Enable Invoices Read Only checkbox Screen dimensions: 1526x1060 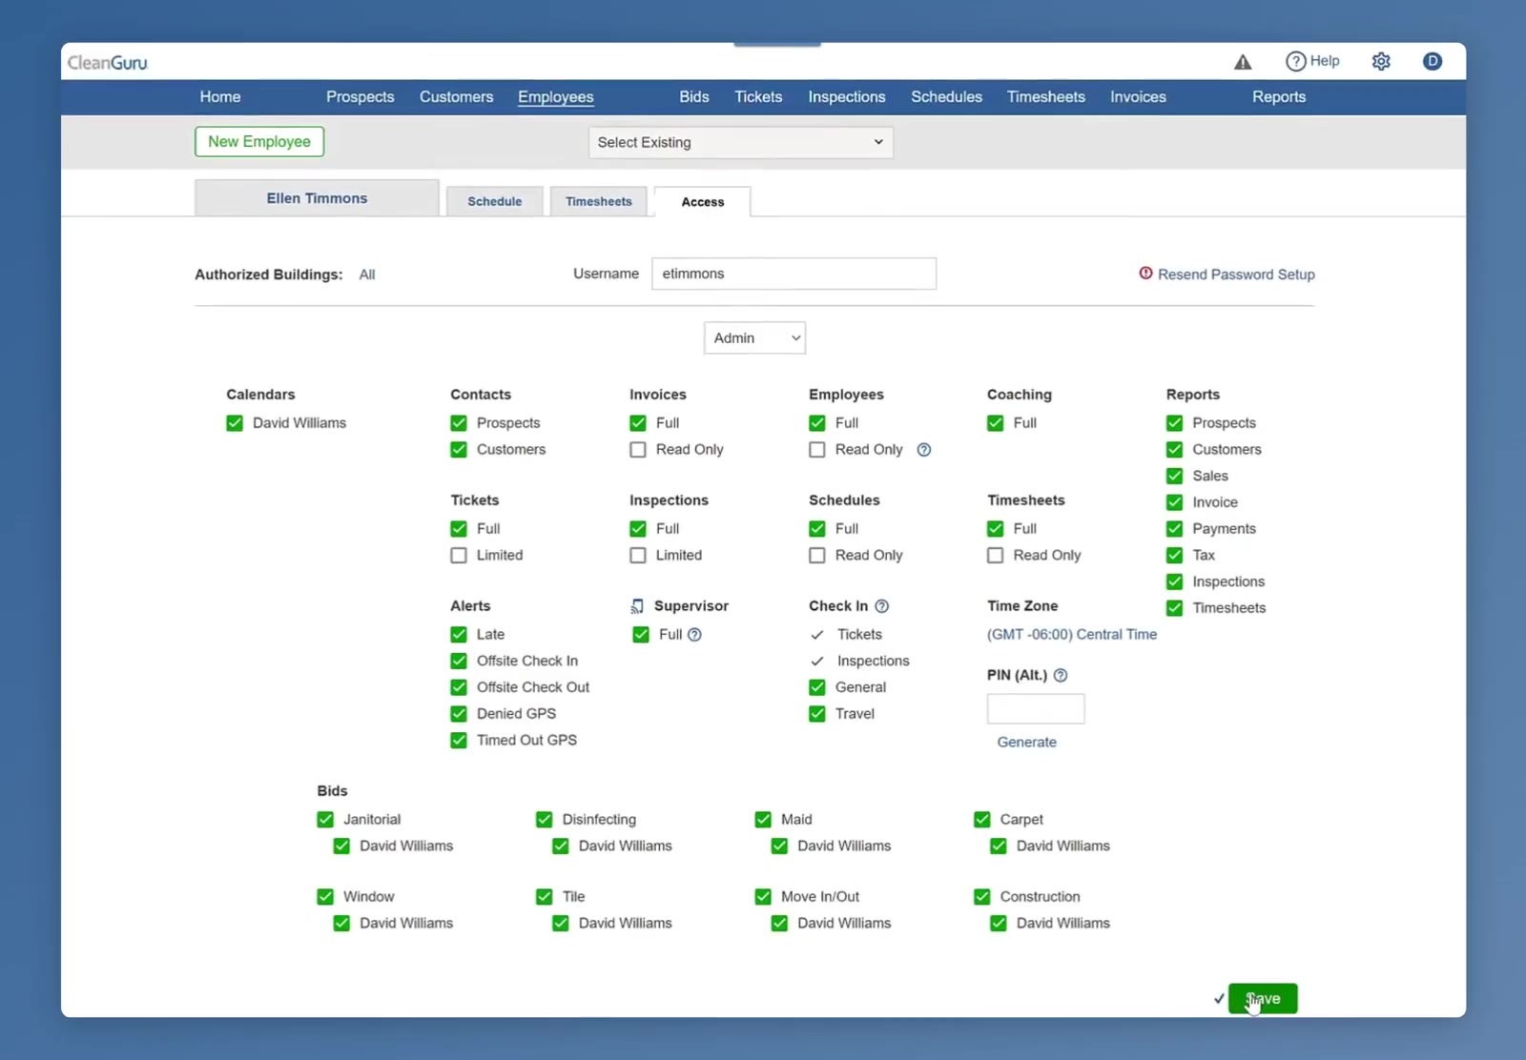(638, 450)
